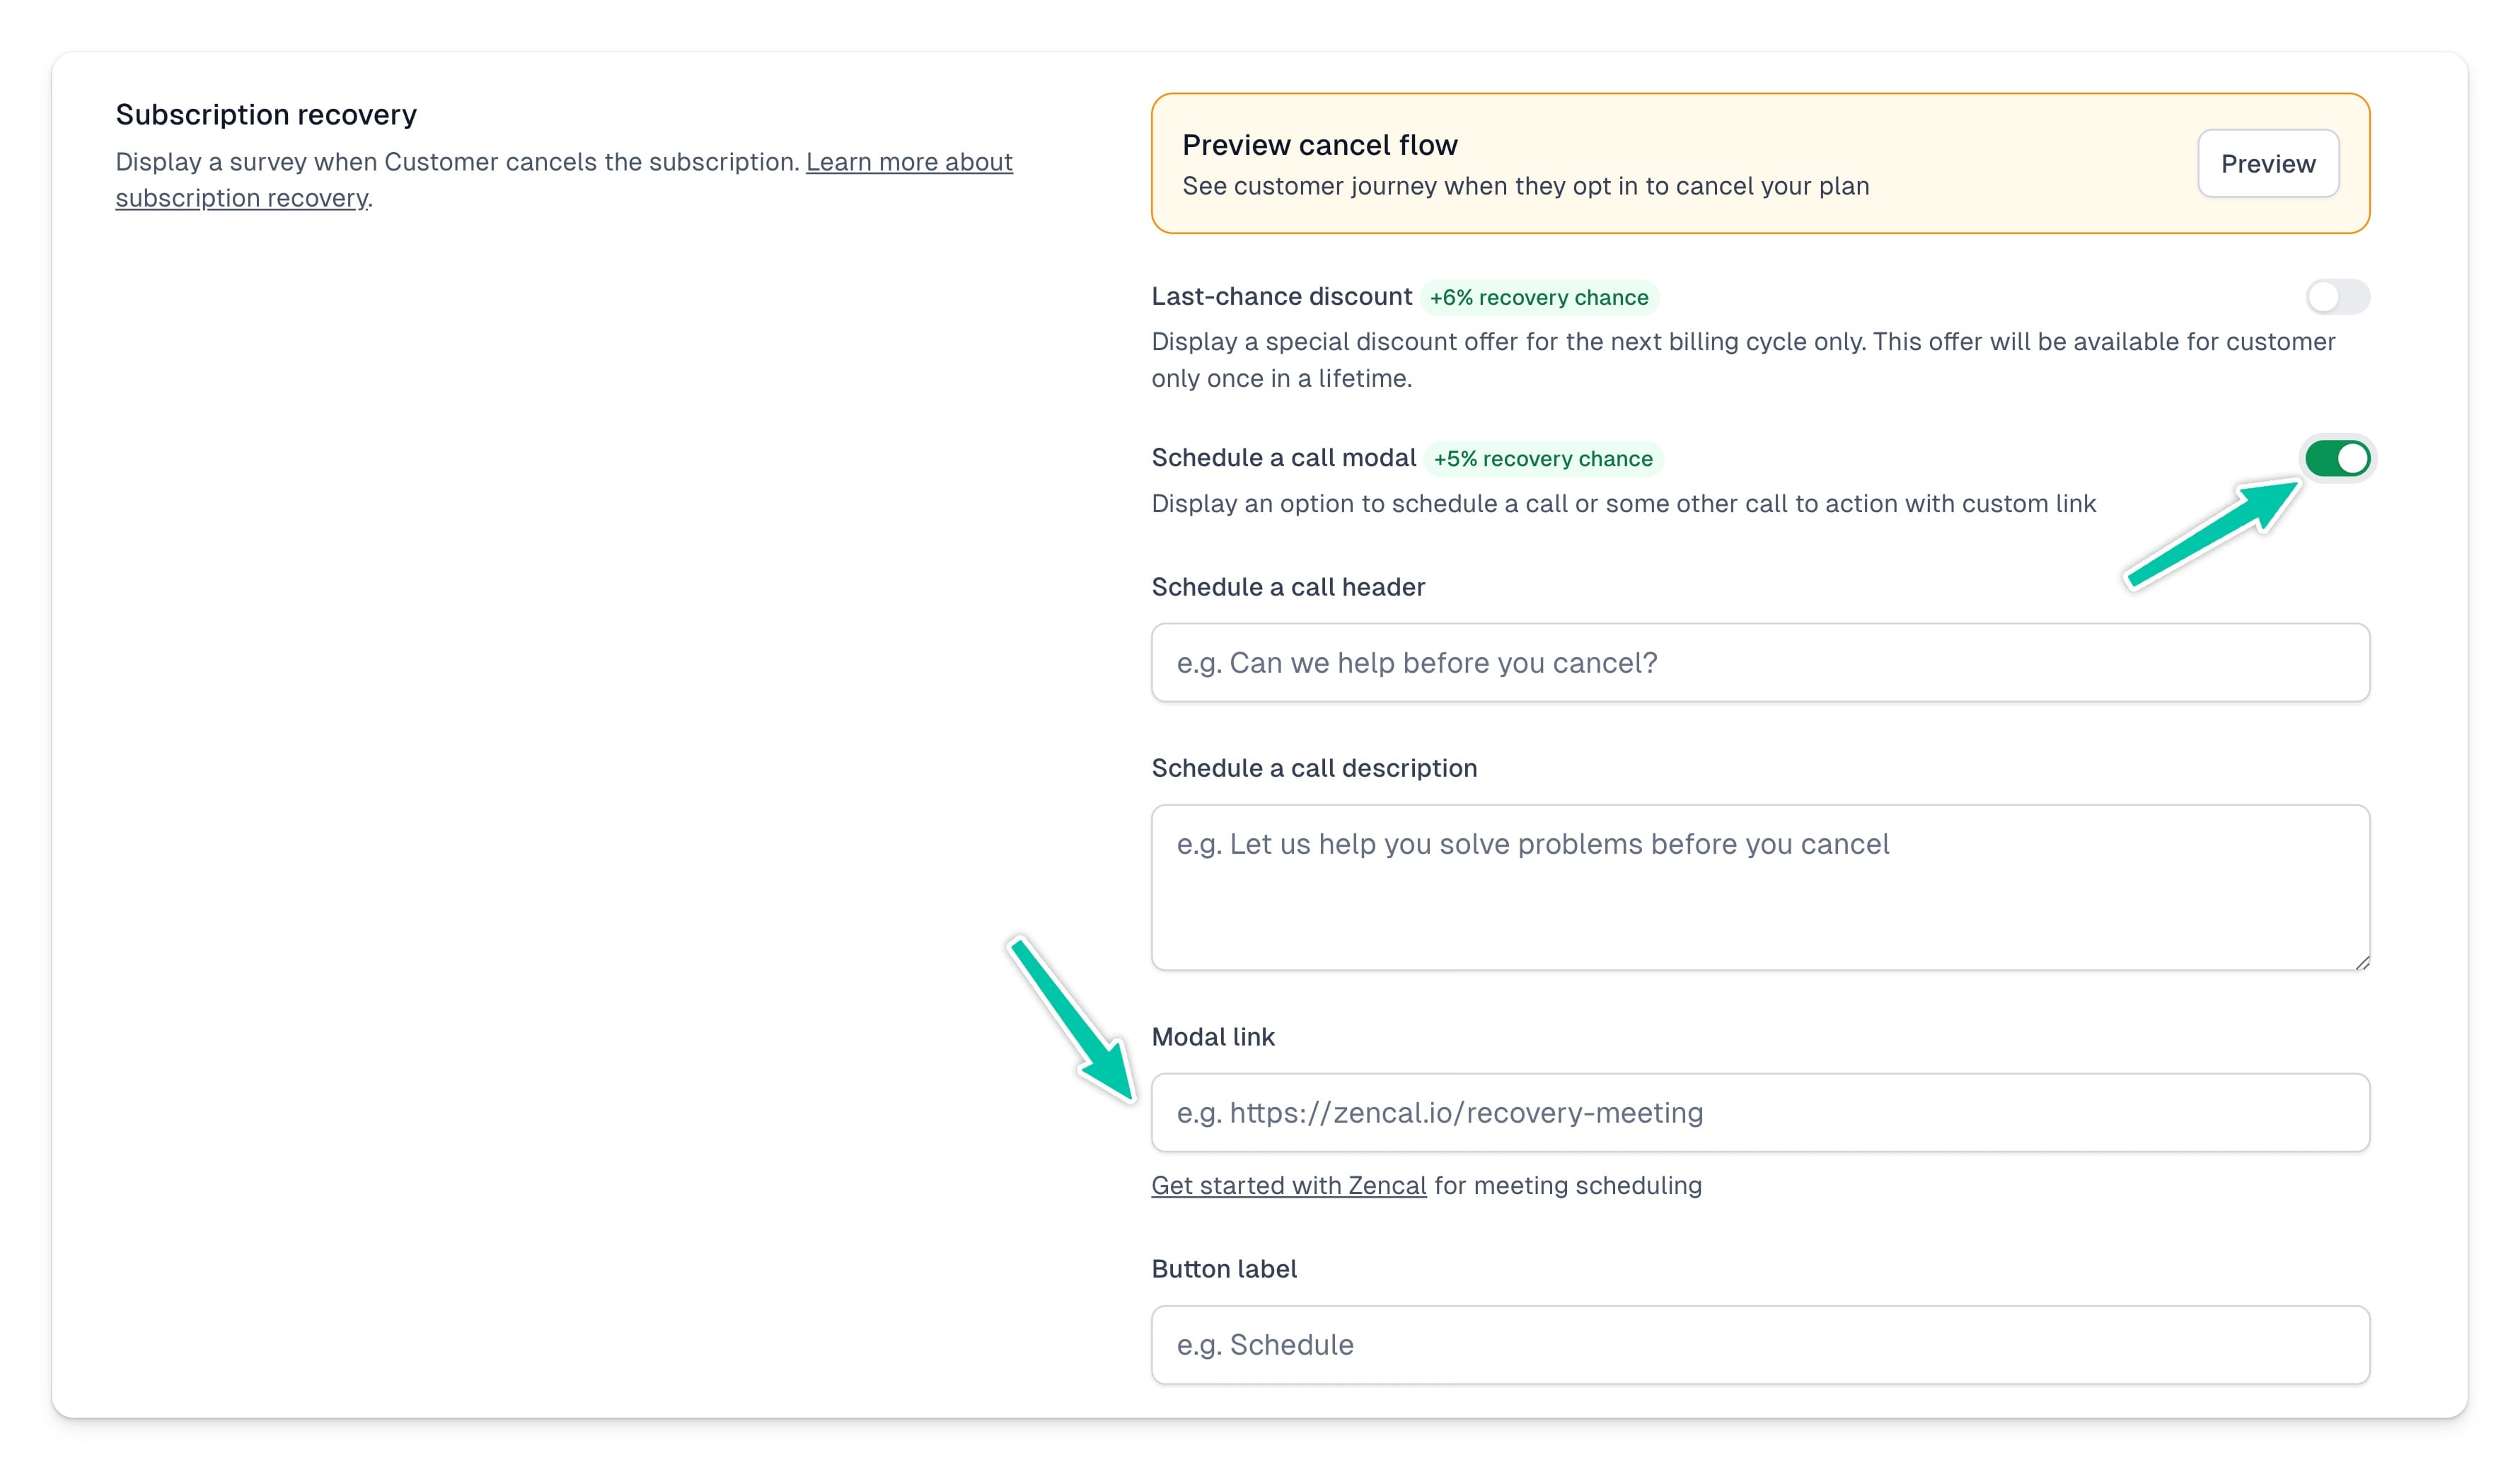Viewport: 2520px width, 1470px height.
Task: Follow the Get started with Zencal link
Action: (1289, 1185)
